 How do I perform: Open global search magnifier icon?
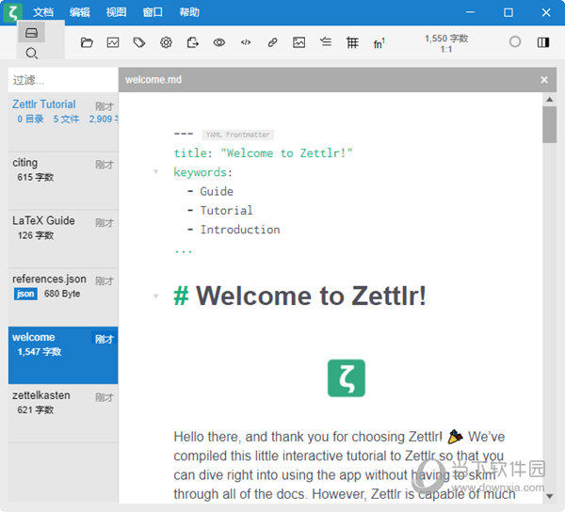pyautogui.click(x=31, y=54)
